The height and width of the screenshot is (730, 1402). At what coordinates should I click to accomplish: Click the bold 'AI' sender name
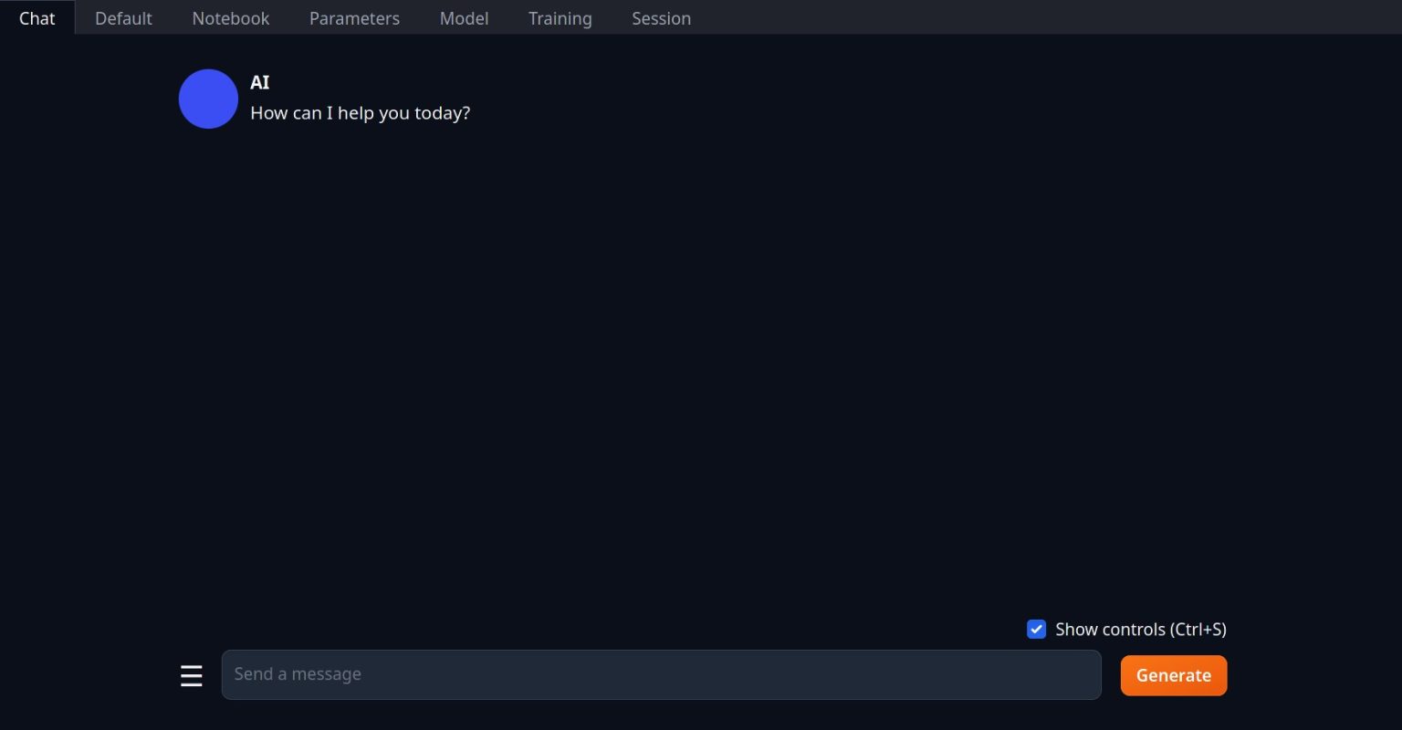pyautogui.click(x=260, y=82)
